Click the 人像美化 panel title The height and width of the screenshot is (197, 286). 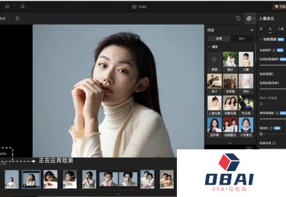point(266,19)
